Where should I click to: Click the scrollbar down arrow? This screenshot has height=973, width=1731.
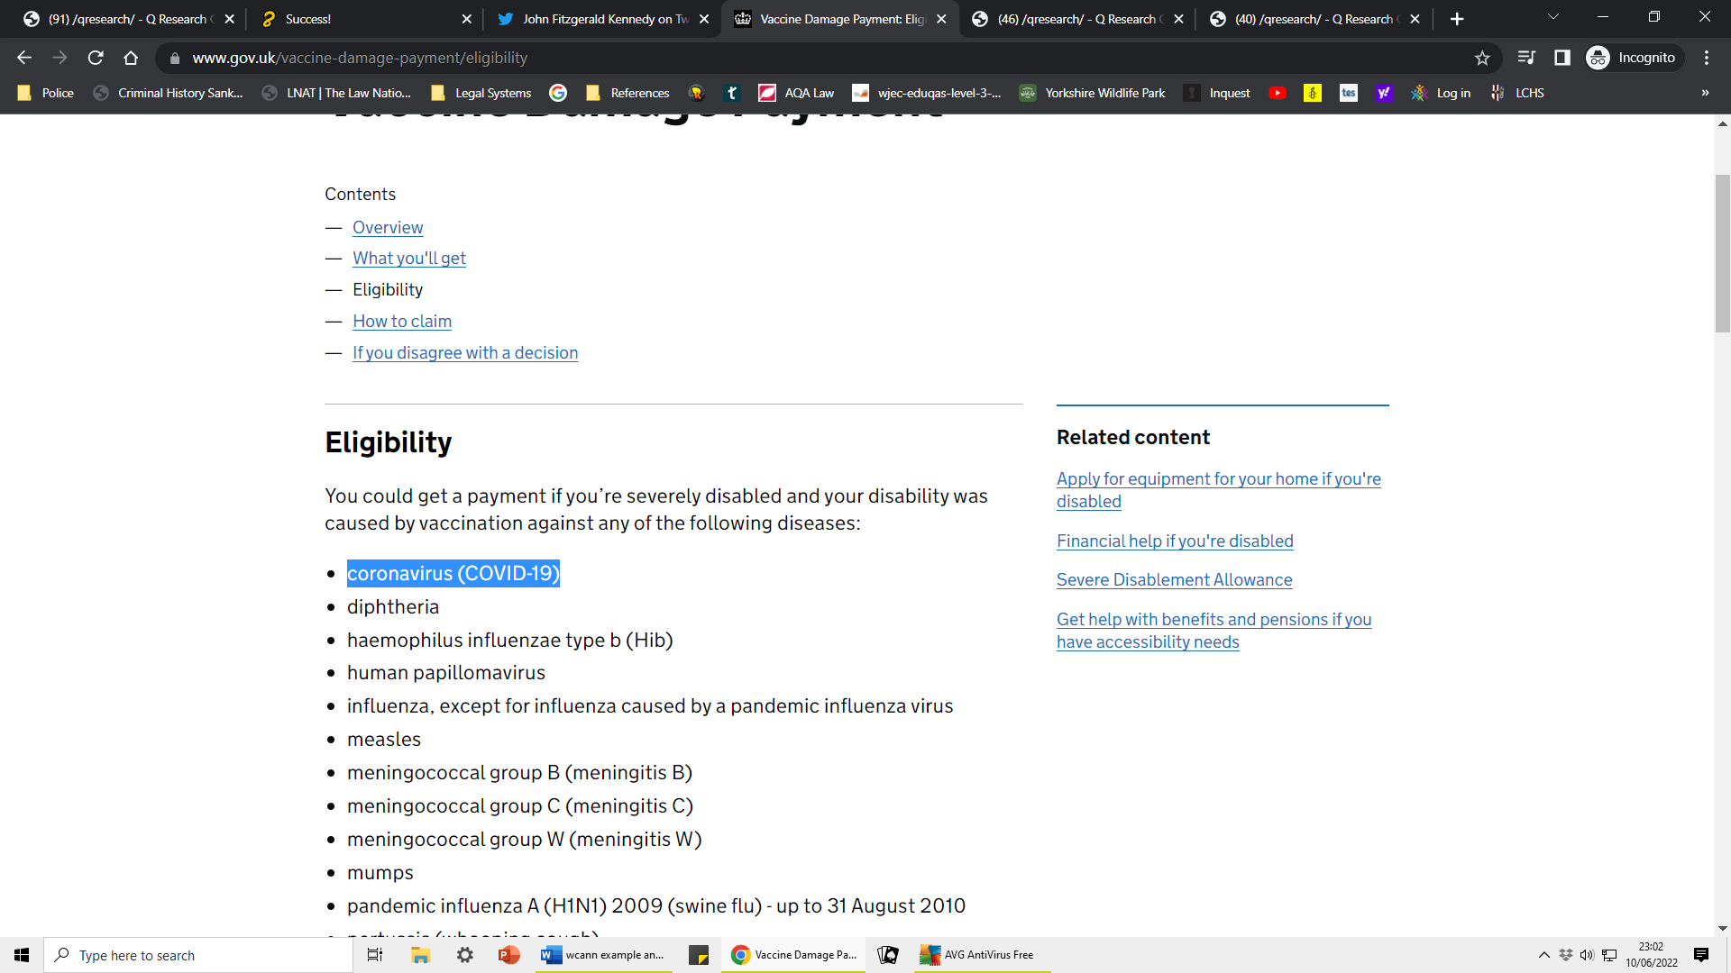(1723, 929)
